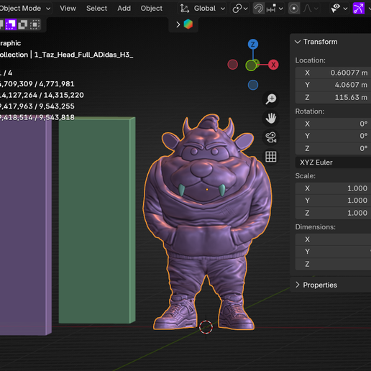The image size is (371, 371).
Task: Click the stats line ending 9,543,255
Action: point(37,106)
